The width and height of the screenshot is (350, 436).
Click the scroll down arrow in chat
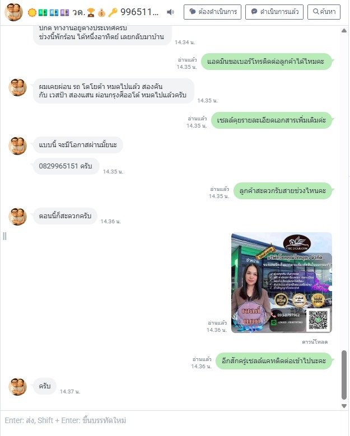pos(344,406)
